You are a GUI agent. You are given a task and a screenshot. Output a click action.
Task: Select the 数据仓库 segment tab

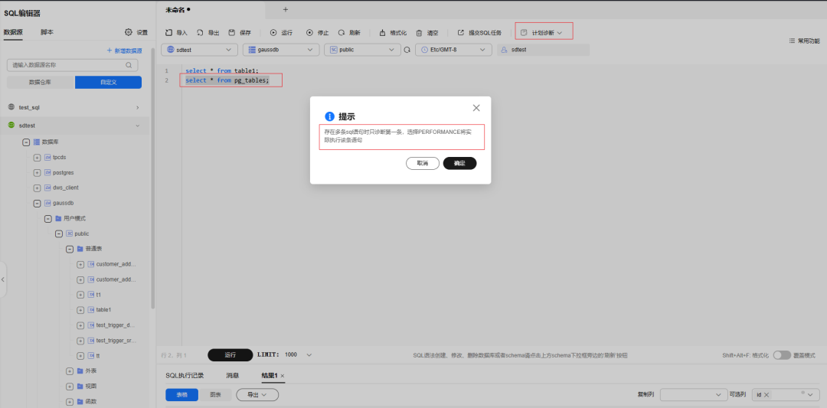tap(41, 82)
